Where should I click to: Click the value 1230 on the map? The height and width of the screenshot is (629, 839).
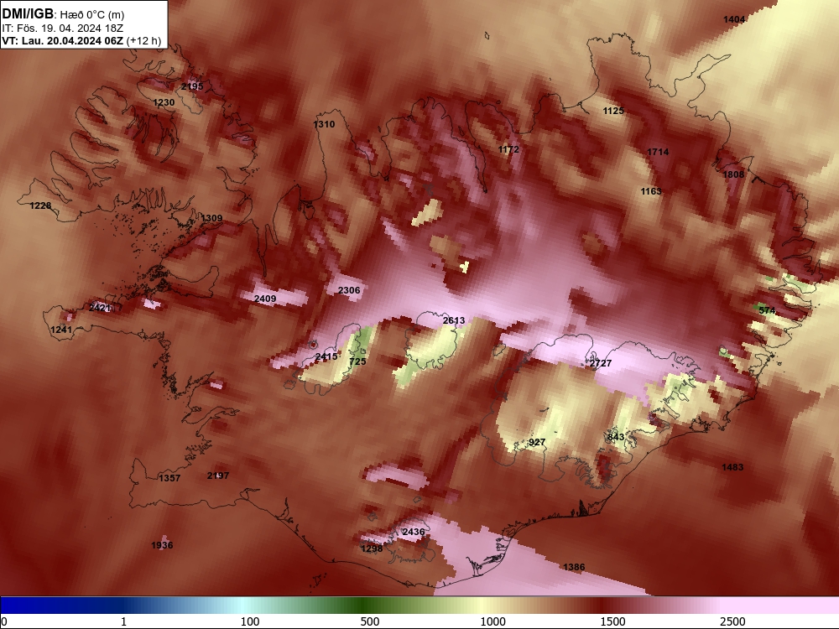[164, 102]
